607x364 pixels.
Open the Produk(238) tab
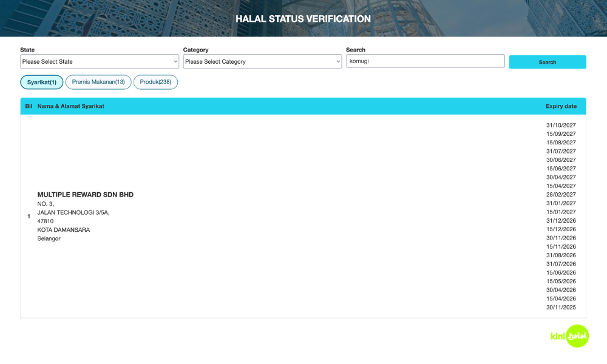(x=155, y=82)
